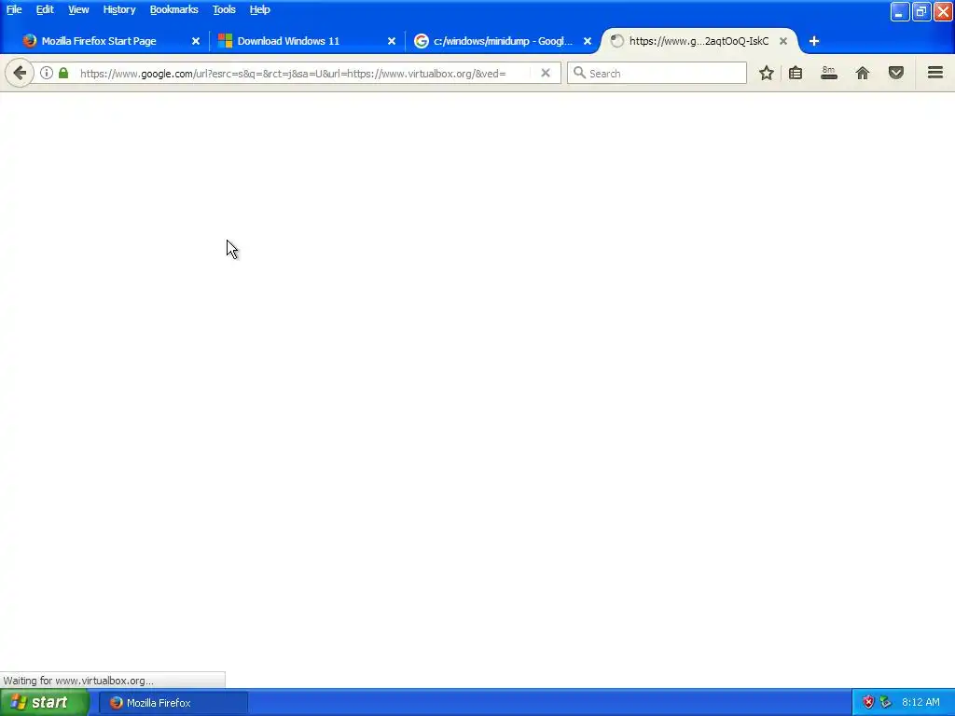
Task: Open the Windows start button
Action: tap(44, 702)
